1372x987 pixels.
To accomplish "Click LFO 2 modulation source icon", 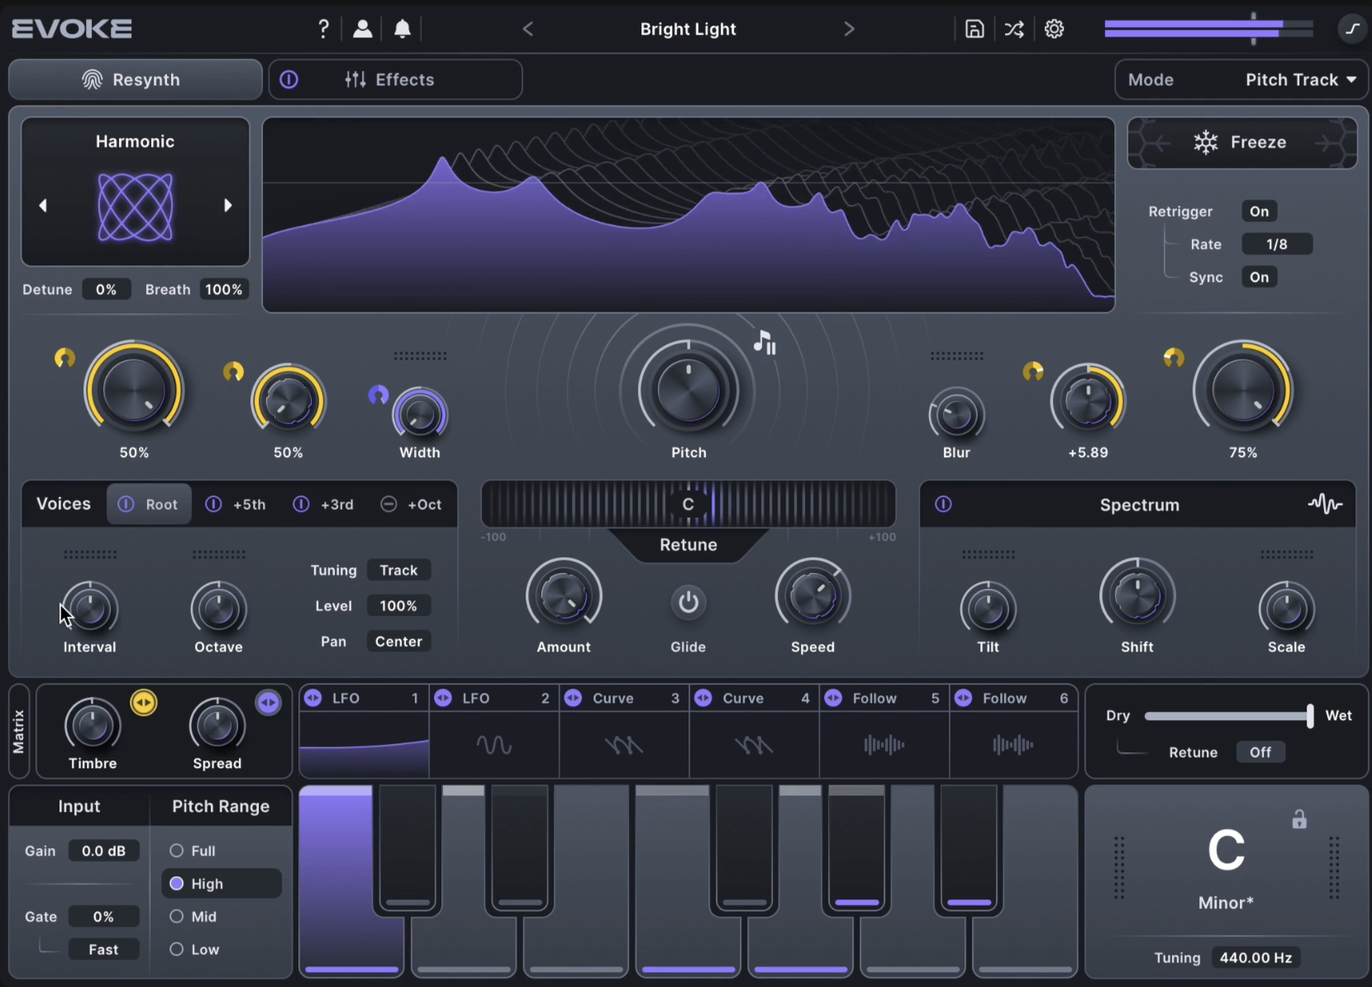I will tap(443, 698).
